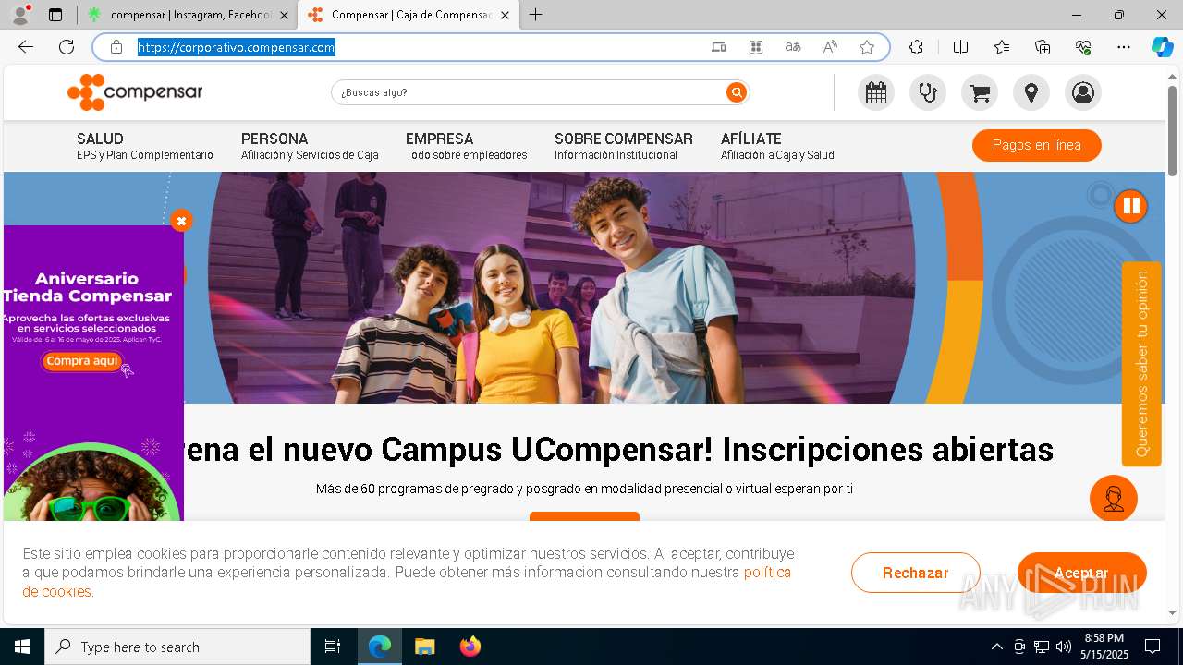Open the app available icon in address bar
Screen dimensions: 1183x665
756,47
